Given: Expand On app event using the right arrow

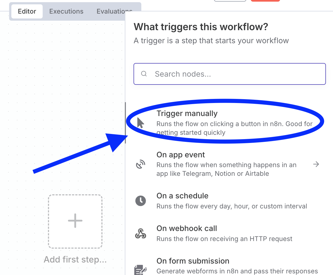Looking at the screenshot, I should pos(316,164).
